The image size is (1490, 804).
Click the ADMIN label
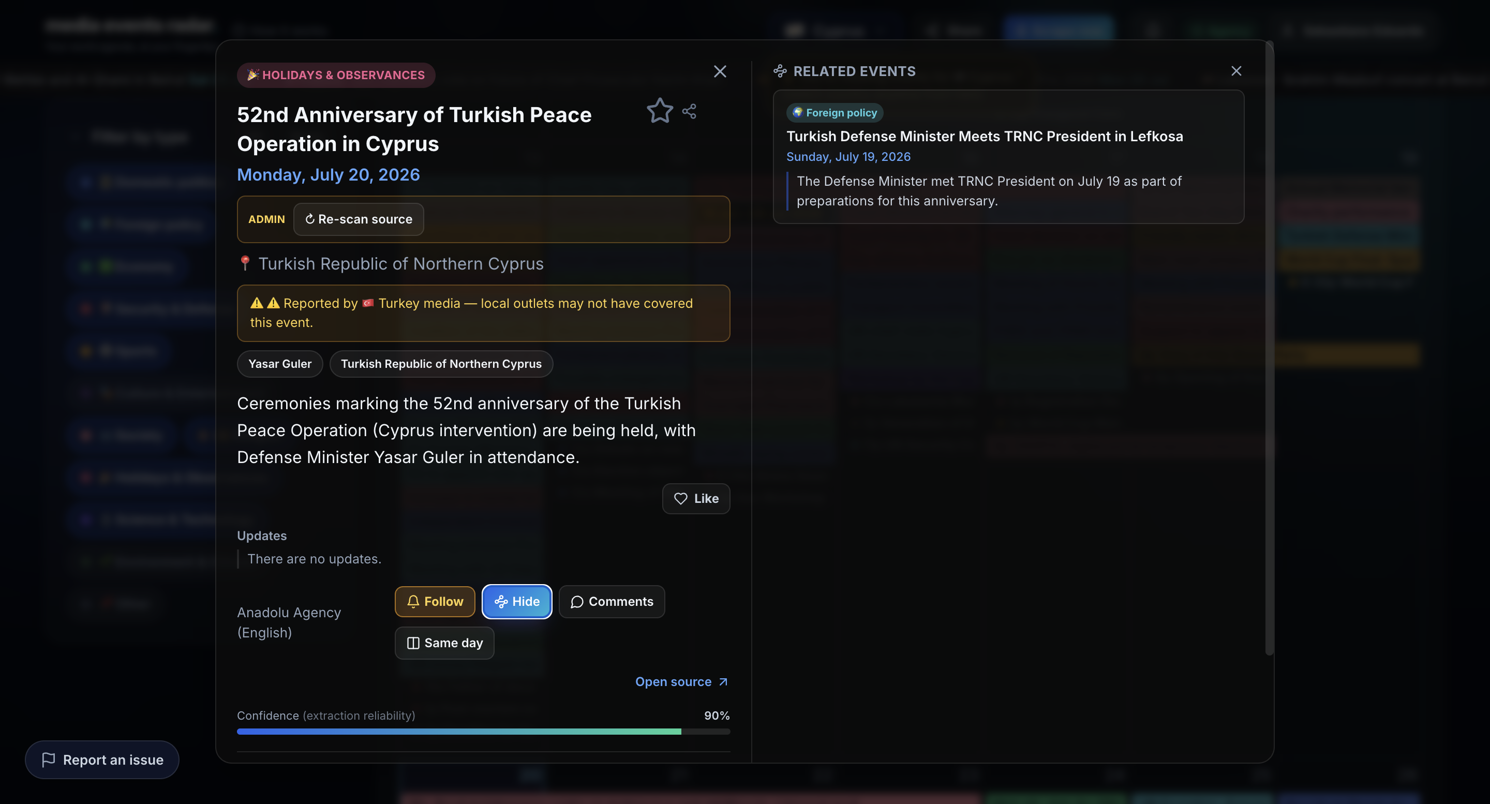click(x=266, y=219)
